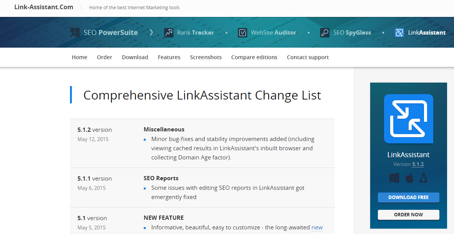This screenshot has height=234, width=454.
Task: Click the 'Home of the best Internet Marketing tools' tagline
Action: pos(134,8)
